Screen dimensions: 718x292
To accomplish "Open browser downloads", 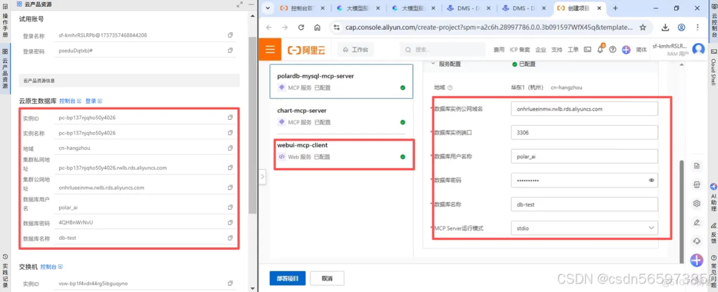I will [665, 27].
